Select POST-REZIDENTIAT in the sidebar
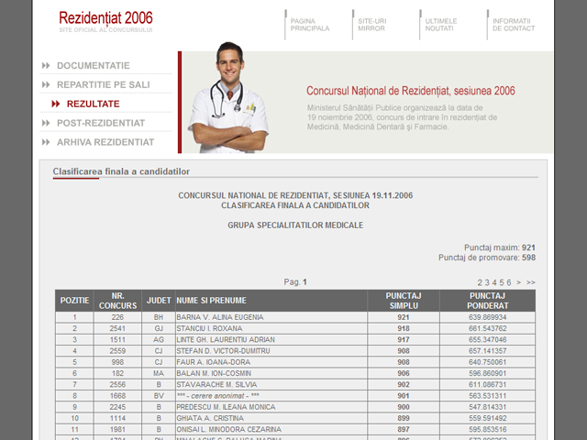 (101, 123)
